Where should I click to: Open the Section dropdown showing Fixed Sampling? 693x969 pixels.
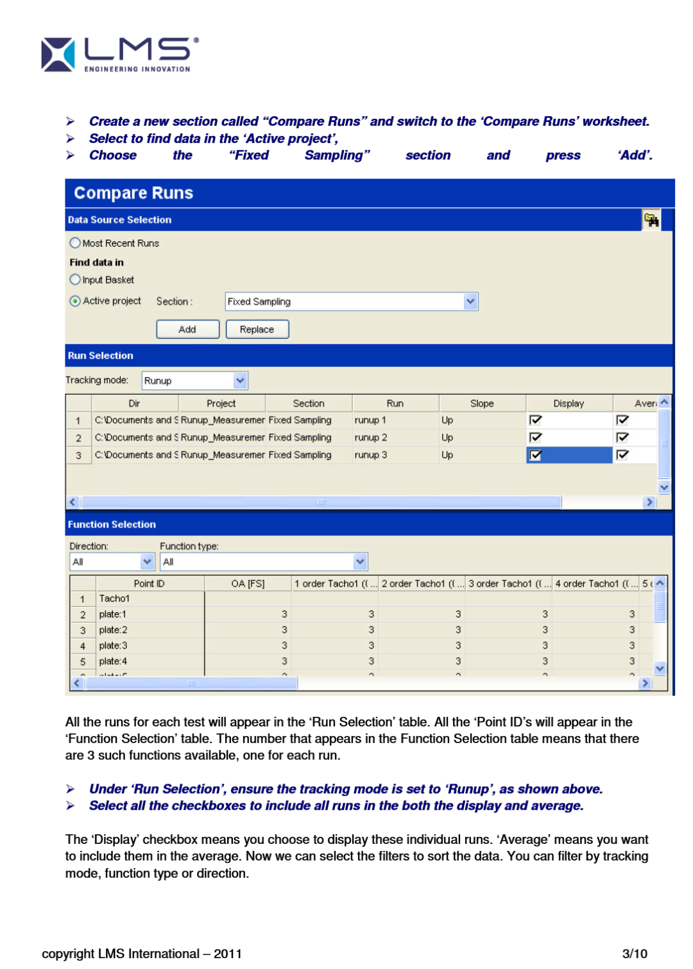352,302
